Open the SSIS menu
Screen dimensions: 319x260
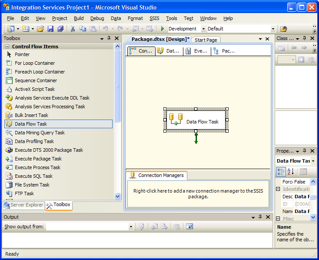click(x=154, y=18)
